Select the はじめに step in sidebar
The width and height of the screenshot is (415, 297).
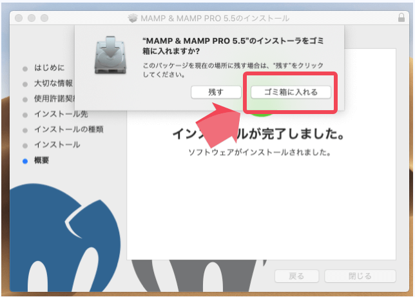pyautogui.click(x=49, y=68)
